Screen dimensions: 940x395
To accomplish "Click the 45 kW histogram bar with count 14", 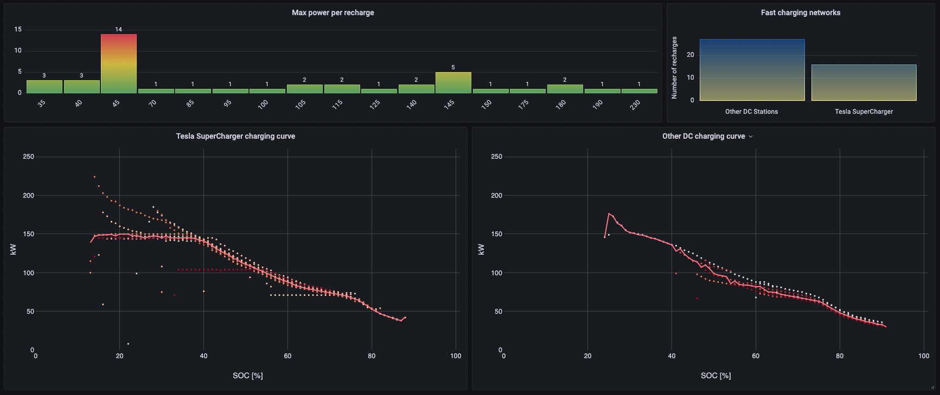I will tap(118, 63).
